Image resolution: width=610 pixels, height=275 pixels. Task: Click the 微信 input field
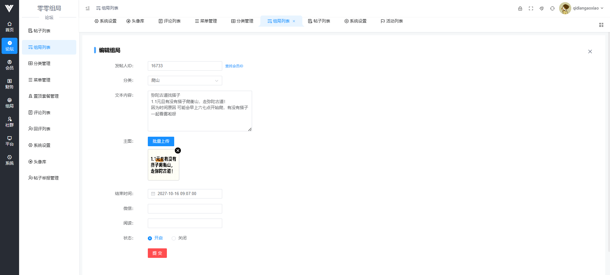(x=185, y=209)
